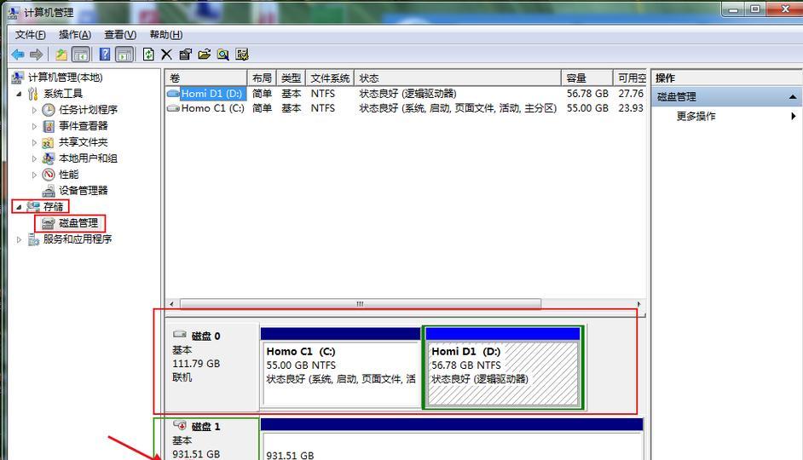Viewport: 803px width, 460px height.
Task: Expand the 共享文件夹 node
Action: coord(34,142)
